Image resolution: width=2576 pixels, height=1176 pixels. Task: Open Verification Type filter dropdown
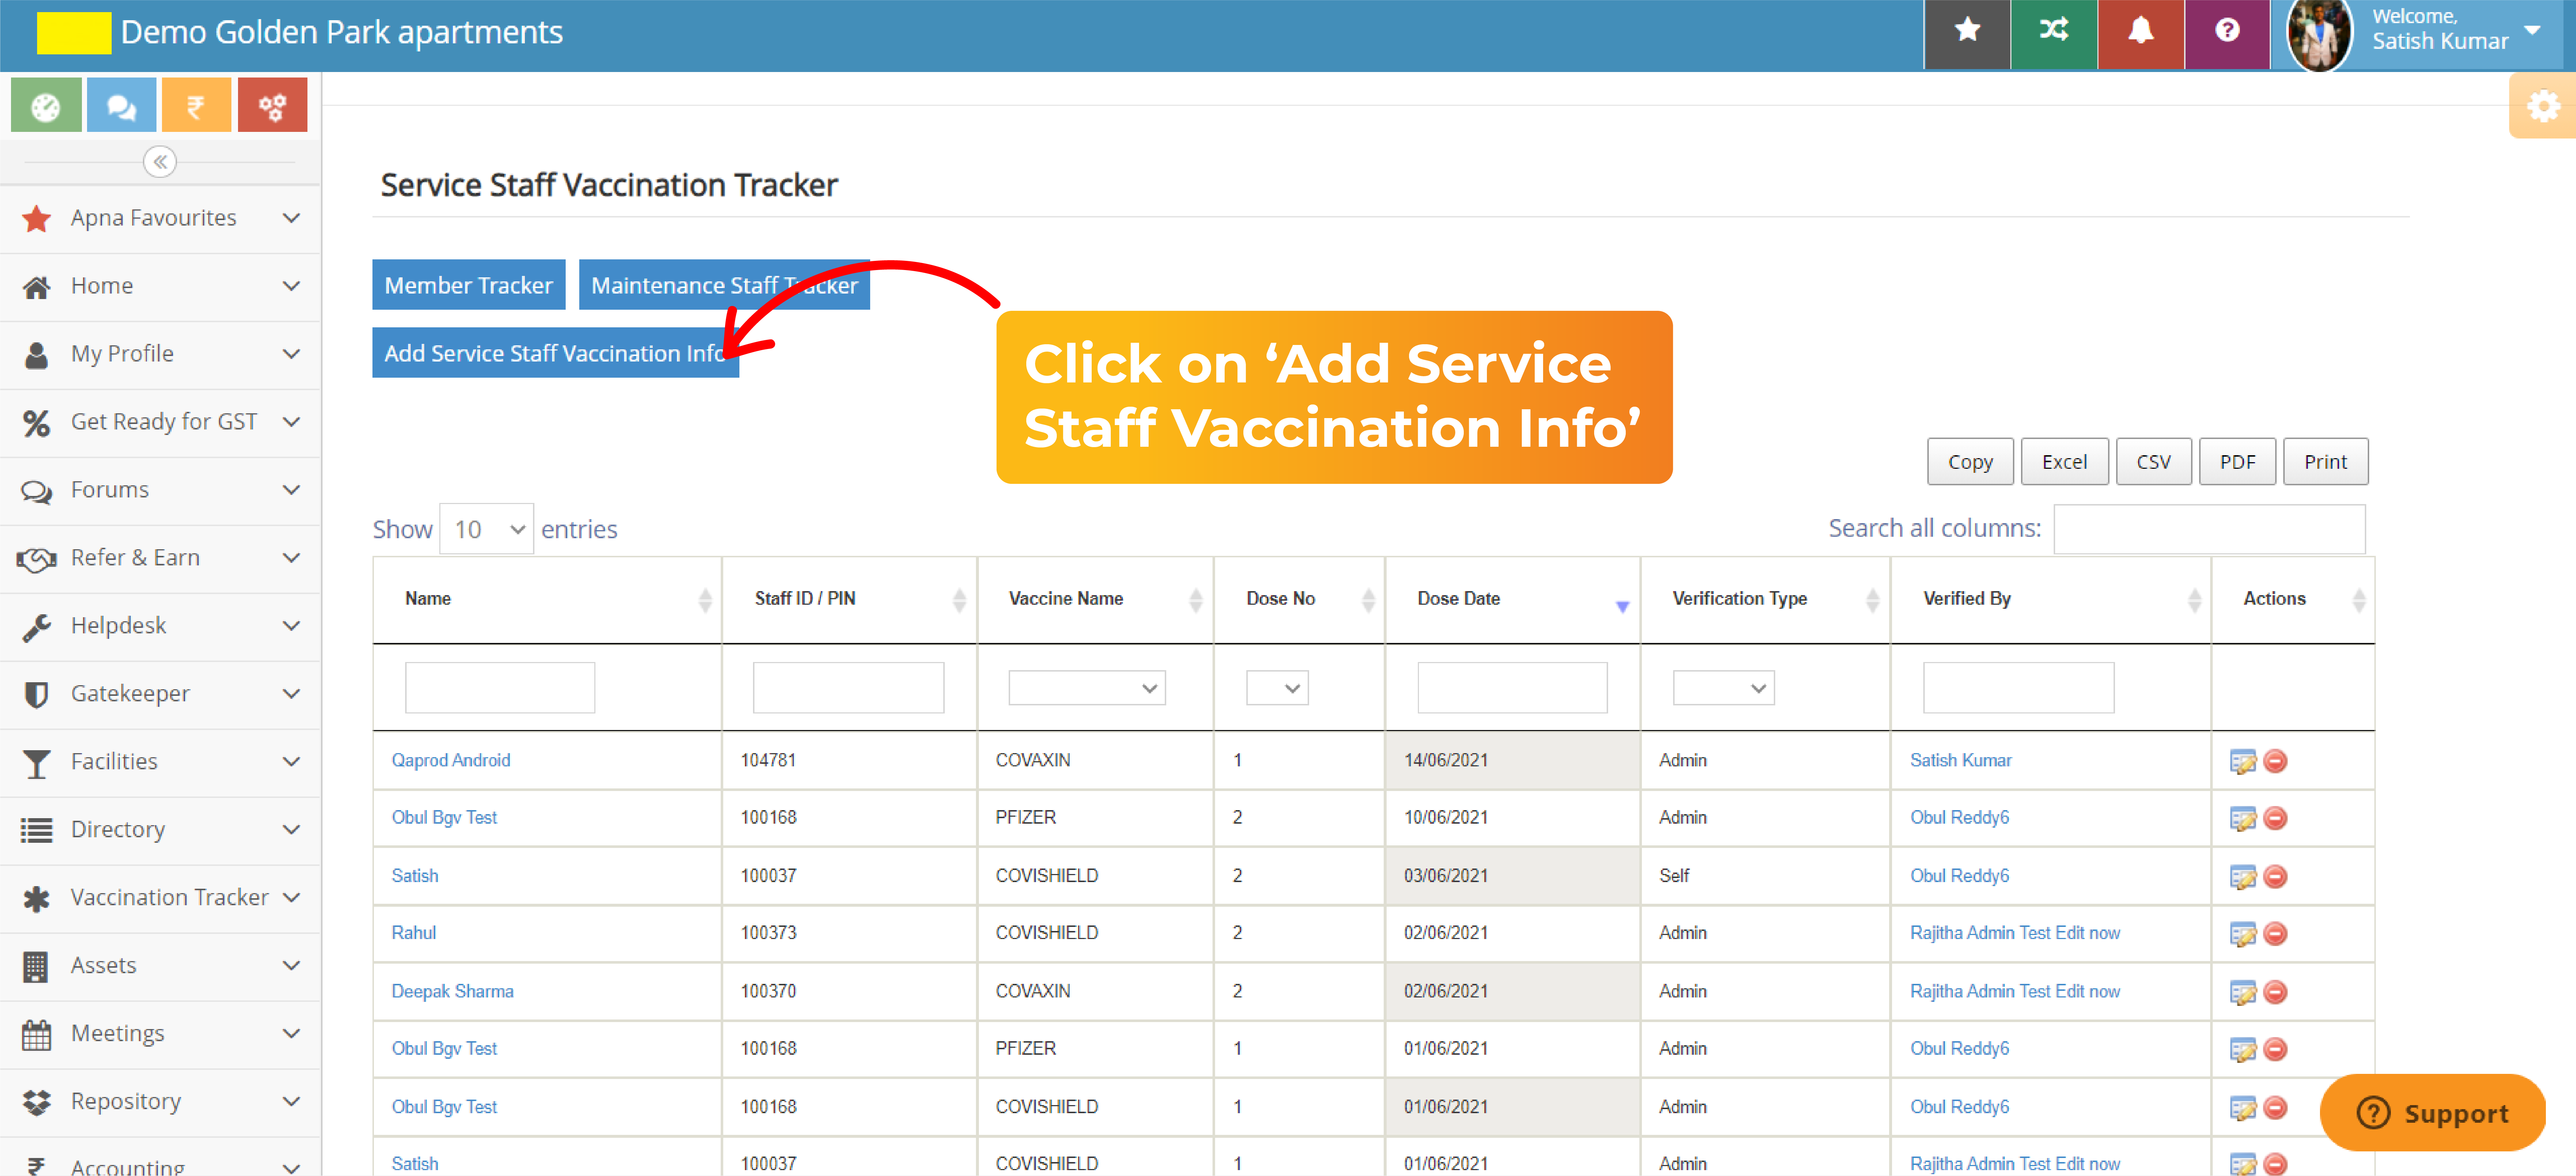(x=1724, y=688)
